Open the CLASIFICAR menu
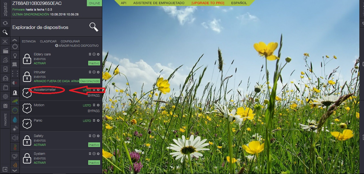Image resolution: width=364 pixels, height=174 pixels. [48, 41]
